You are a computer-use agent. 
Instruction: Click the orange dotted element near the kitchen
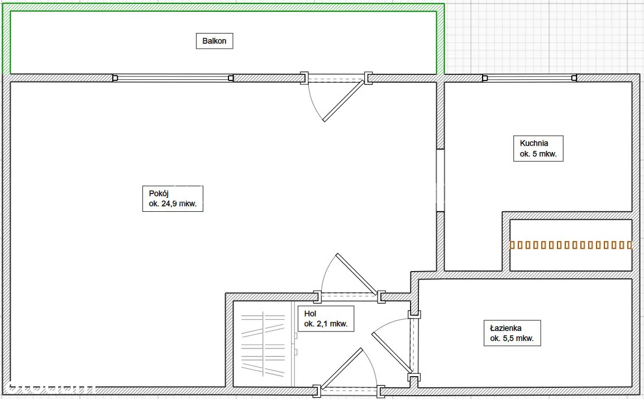(571, 245)
